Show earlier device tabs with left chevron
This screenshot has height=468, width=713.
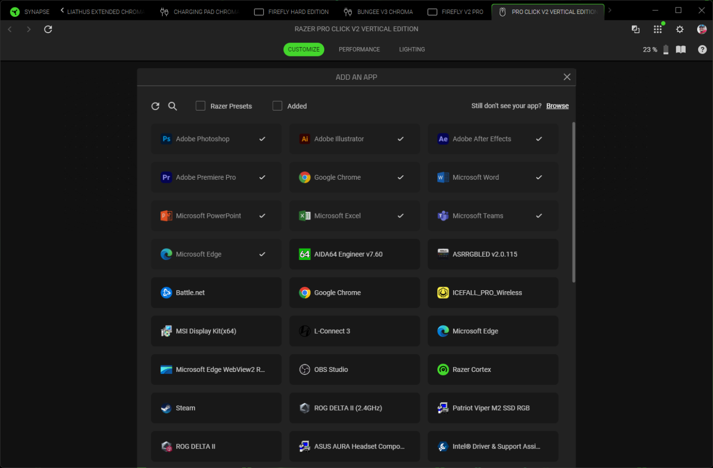pos(62,10)
